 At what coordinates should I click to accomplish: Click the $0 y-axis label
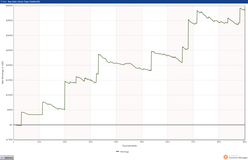click(11, 125)
